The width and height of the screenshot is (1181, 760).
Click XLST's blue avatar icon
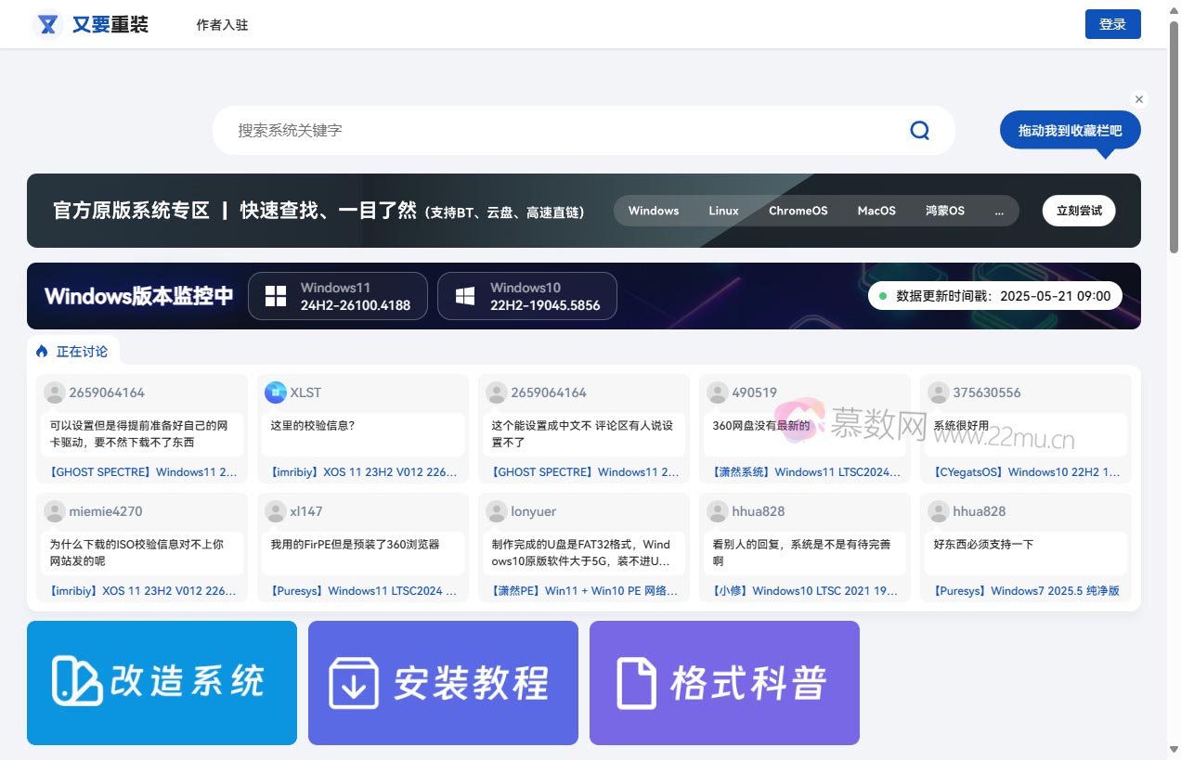tap(276, 393)
